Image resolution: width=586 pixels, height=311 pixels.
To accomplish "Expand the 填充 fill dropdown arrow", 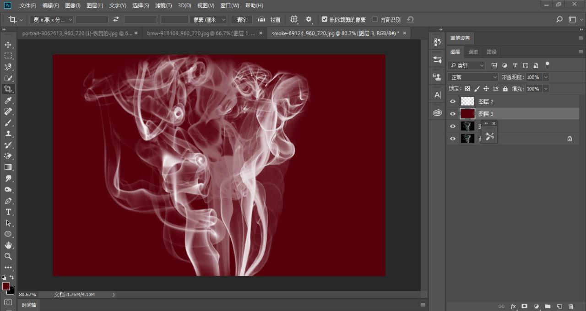I will 546,89.
